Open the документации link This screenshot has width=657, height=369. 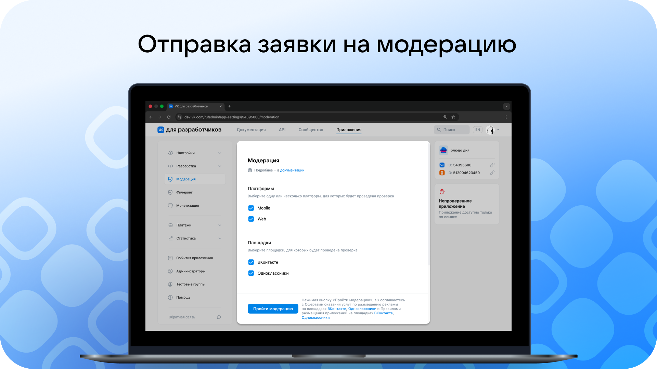(292, 170)
